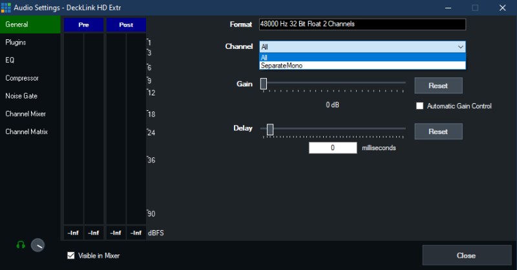Click the green headphones monitor icon
Image resolution: width=517 pixels, height=270 pixels.
(21, 245)
